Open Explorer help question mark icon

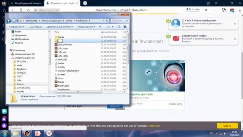point(125,27)
